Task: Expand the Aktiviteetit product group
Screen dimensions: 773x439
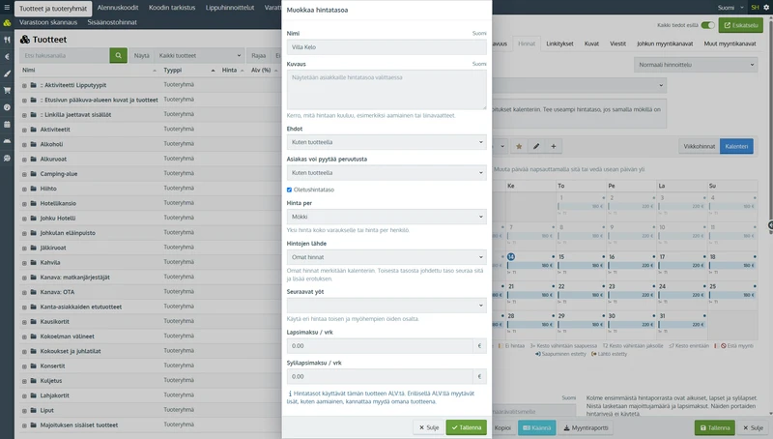Action: point(24,130)
